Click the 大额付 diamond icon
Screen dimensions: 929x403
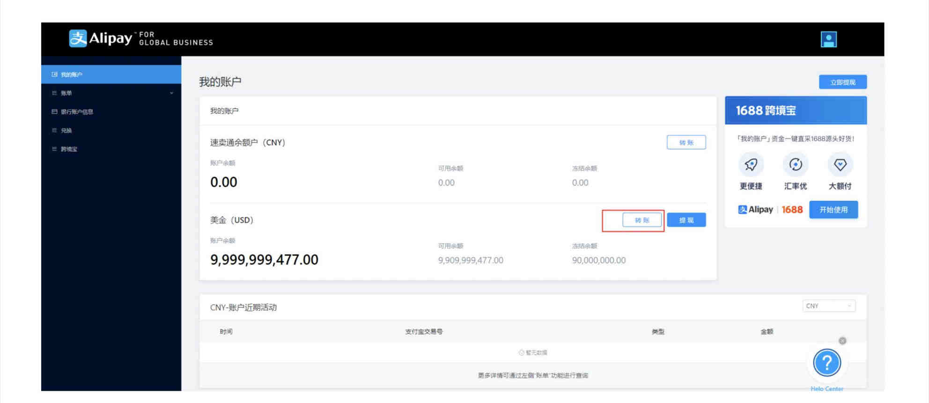[840, 165]
